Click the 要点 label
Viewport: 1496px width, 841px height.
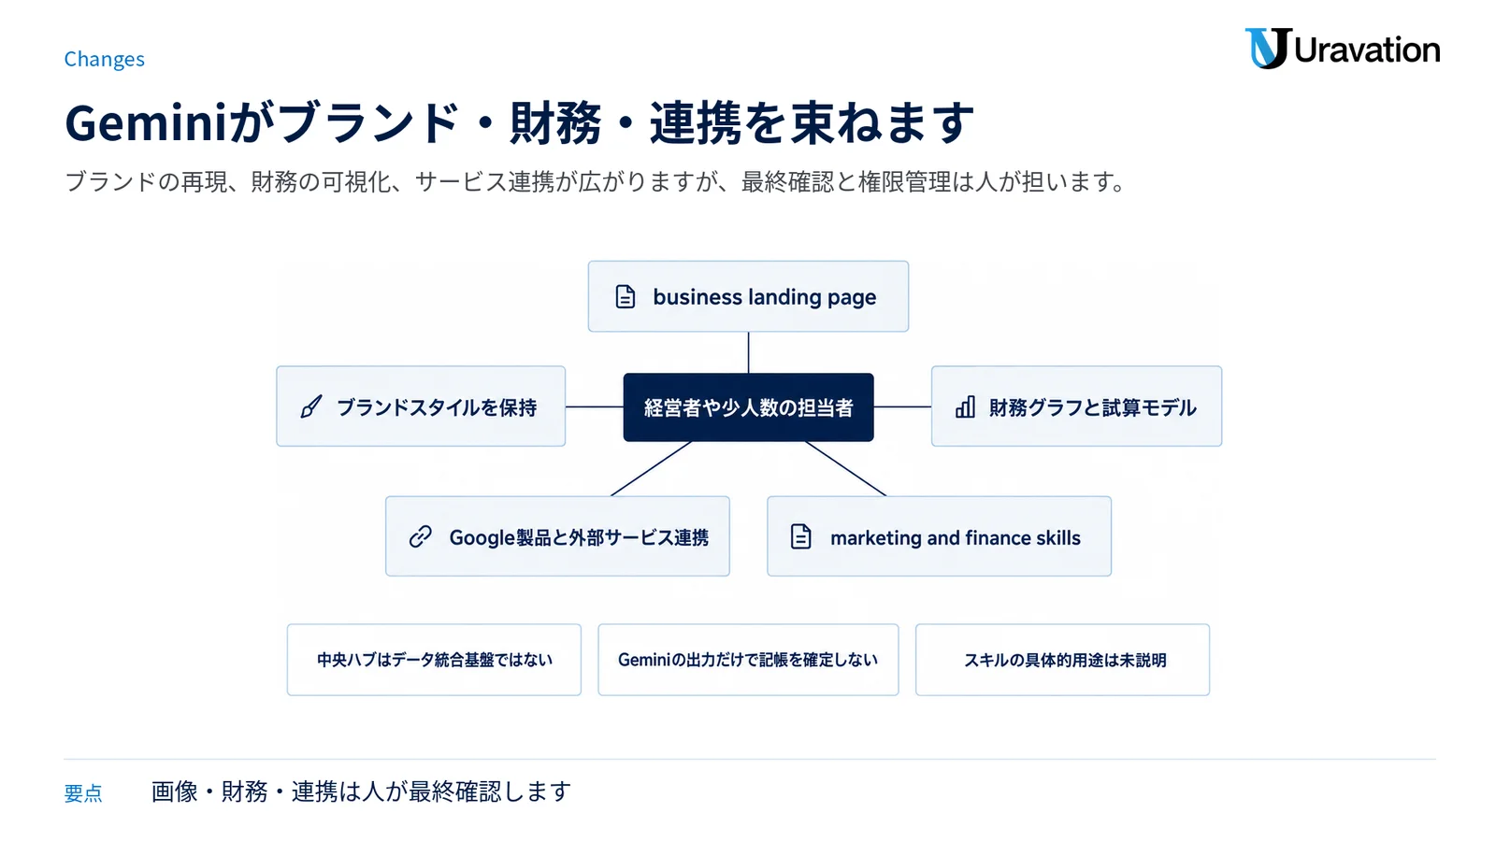(x=83, y=793)
